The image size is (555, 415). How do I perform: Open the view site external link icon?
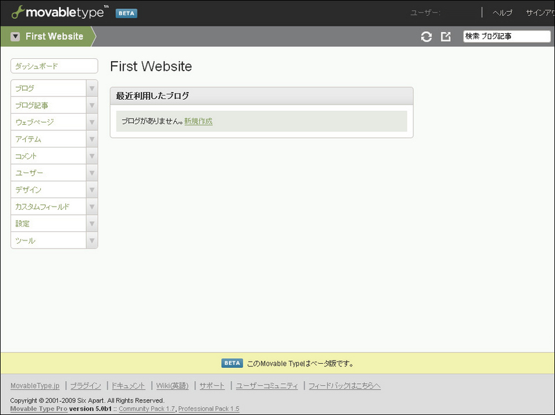(445, 37)
